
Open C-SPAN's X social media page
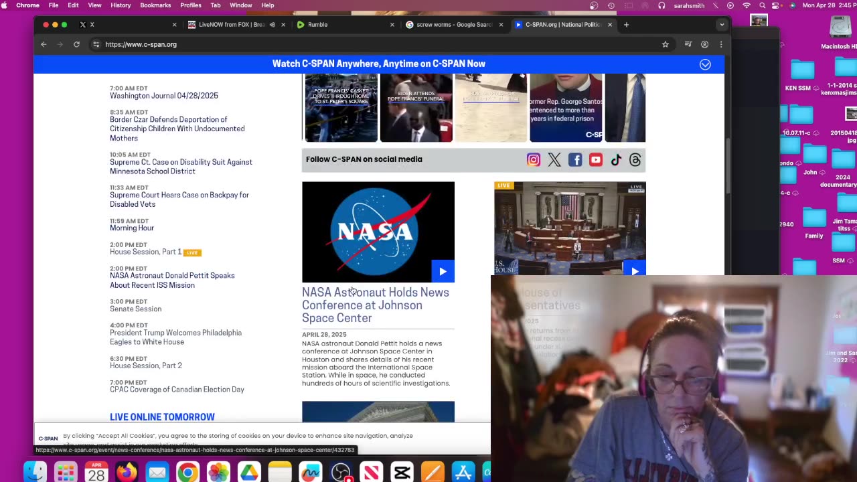pos(554,160)
